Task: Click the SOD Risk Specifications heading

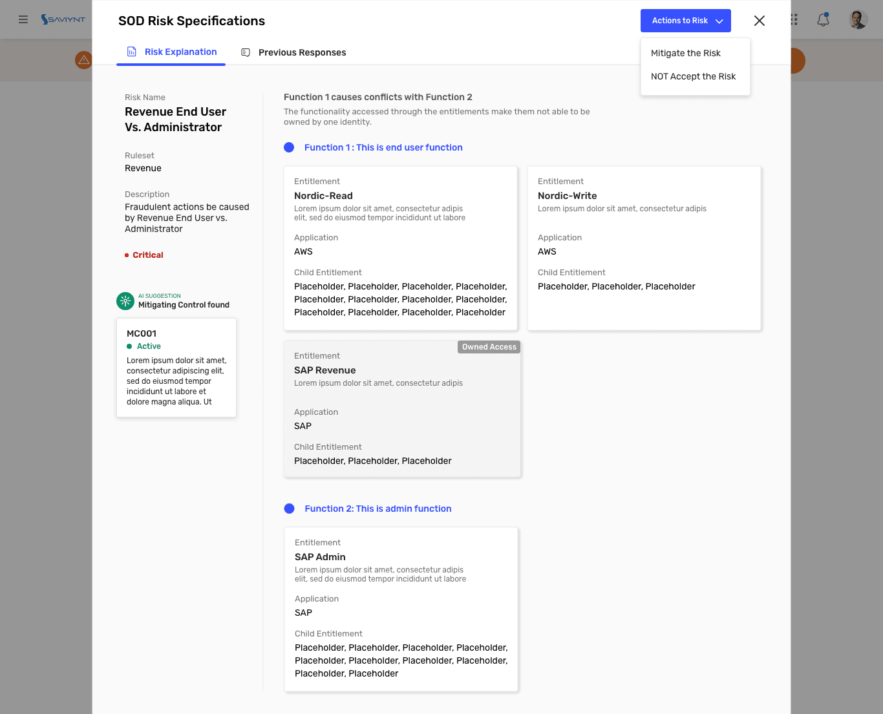Action: [191, 21]
